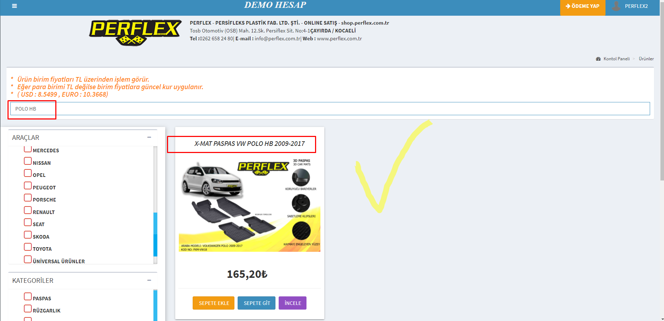Click the PERFLEX2 user avatar icon

616,6
